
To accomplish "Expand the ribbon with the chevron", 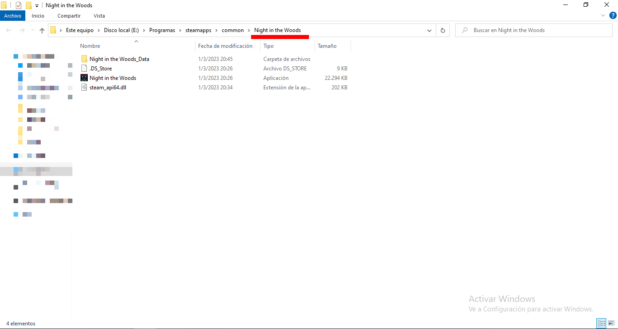I will (603, 15).
